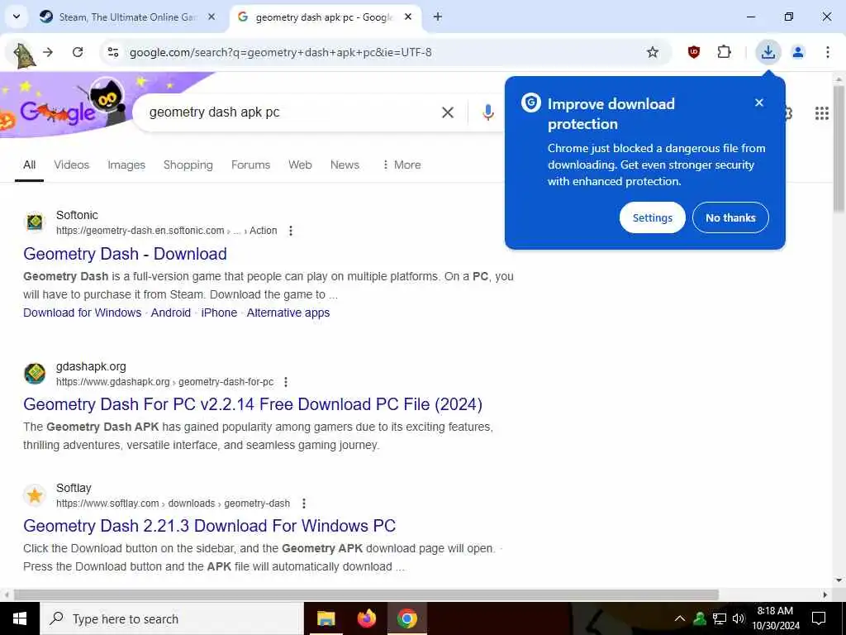This screenshot has height=635, width=846.
Task: Open the Geometry Dash - Download link
Action: point(126,254)
